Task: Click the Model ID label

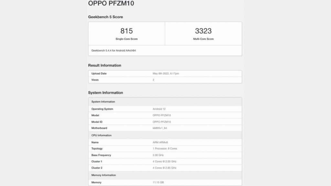Action: (97, 122)
